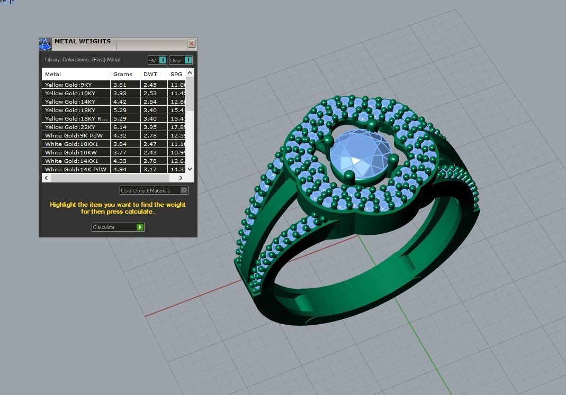Select the White Gold:9K PdW row
This screenshot has width=566, height=395.
pos(114,135)
